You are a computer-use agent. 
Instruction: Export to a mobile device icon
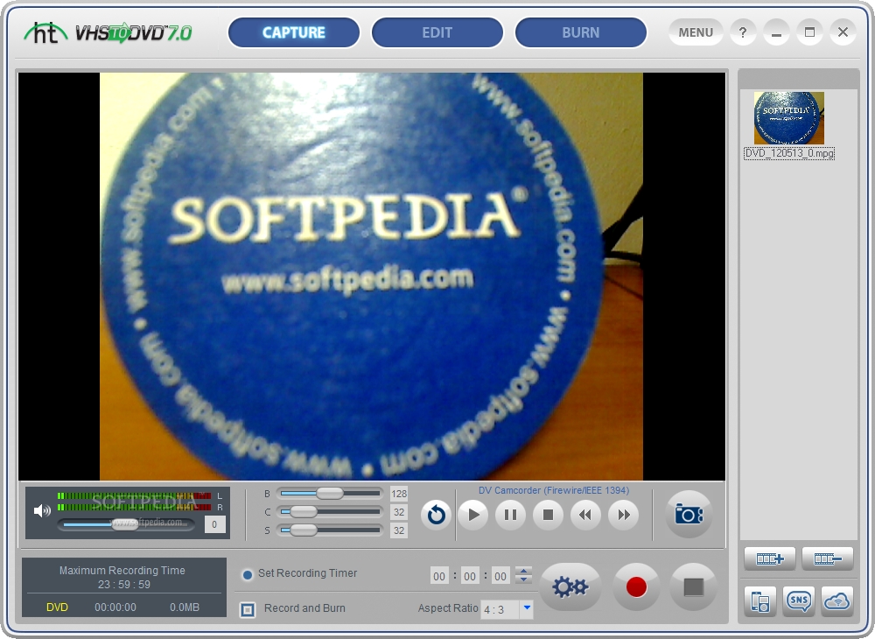[x=760, y=601]
